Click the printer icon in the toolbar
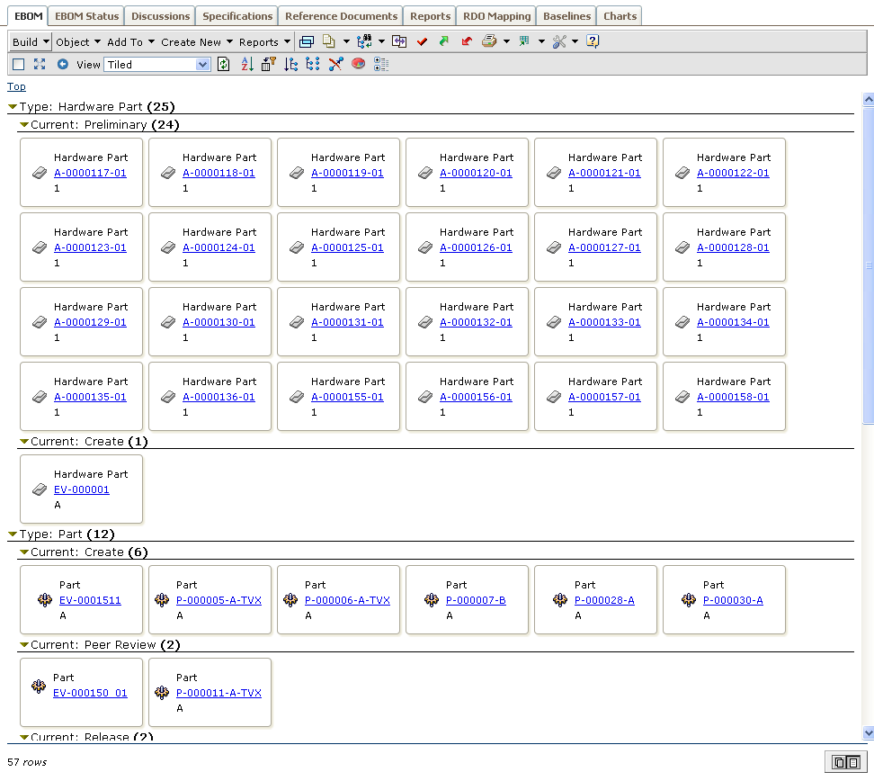The height and width of the screenshot is (781, 874). click(x=489, y=41)
